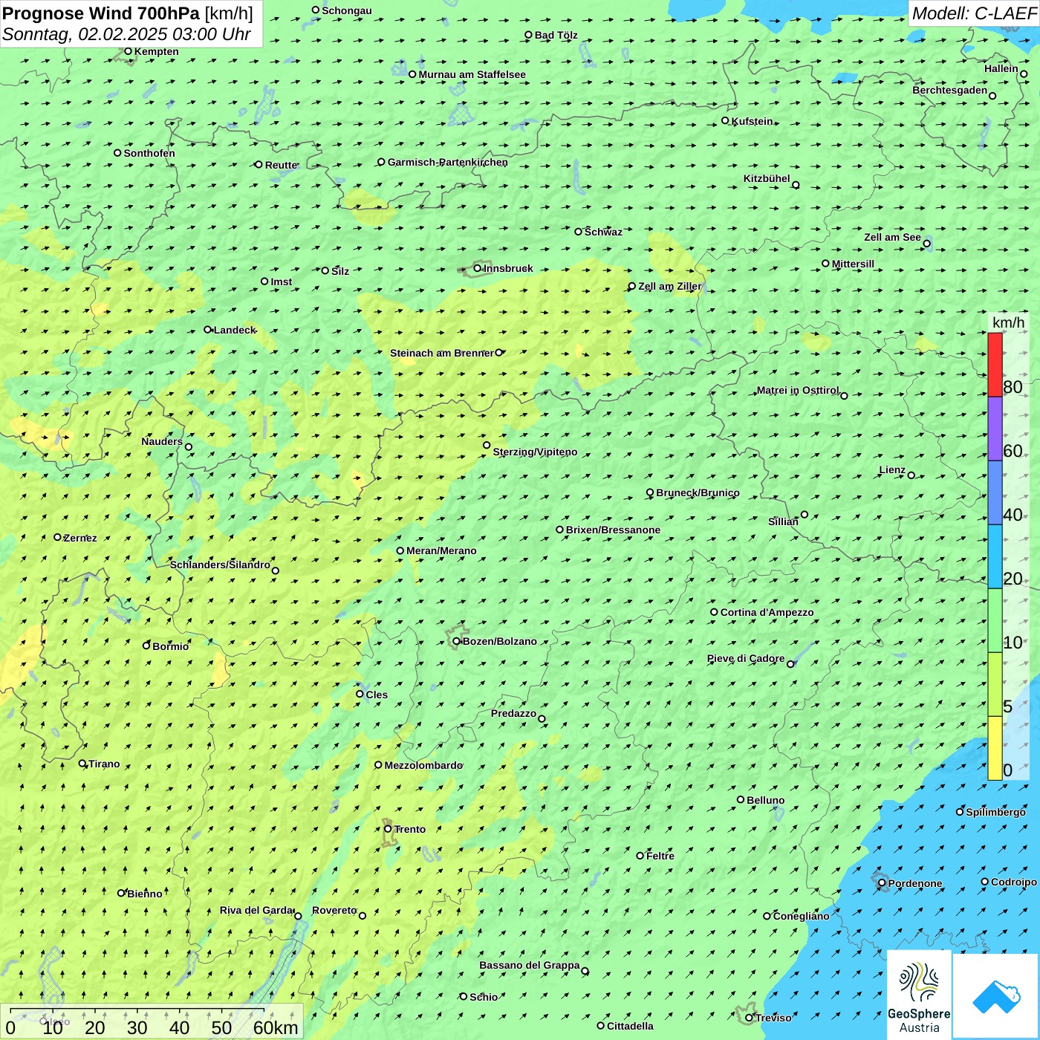
Task: Click the 'Cortina d'Ampezzo' place label
Action: click(x=767, y=612)
